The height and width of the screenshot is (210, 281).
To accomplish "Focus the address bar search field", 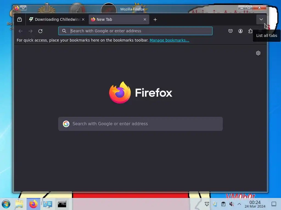I will (x=135, y=31).
